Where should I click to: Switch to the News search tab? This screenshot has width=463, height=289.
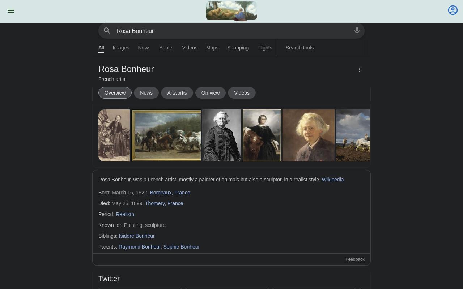(144, 48)
